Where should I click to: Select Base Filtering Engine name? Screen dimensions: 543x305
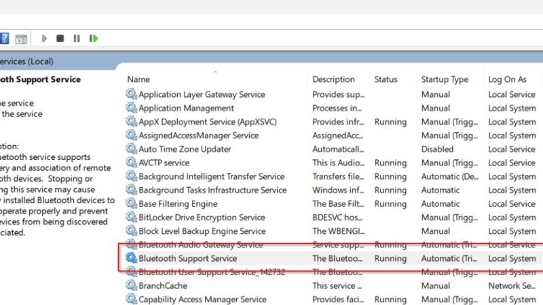tap(178, 204)
